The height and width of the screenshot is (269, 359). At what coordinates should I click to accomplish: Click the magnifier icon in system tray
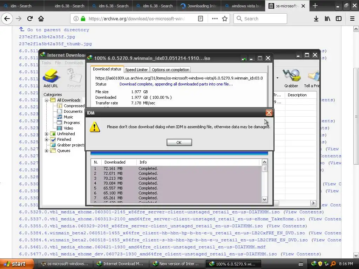click(333, 264)
